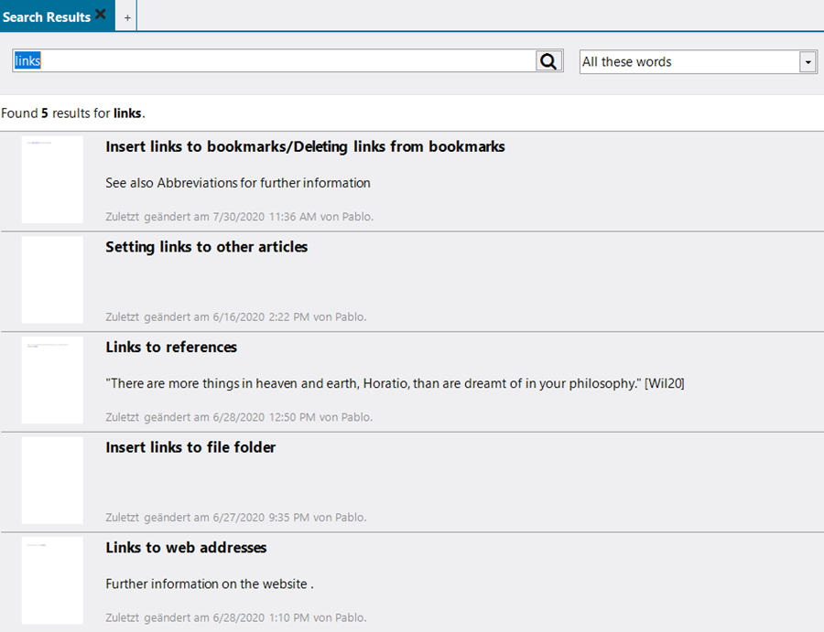Open the 'All these words' combo box
824x632 pixels.
pos(688,62)
